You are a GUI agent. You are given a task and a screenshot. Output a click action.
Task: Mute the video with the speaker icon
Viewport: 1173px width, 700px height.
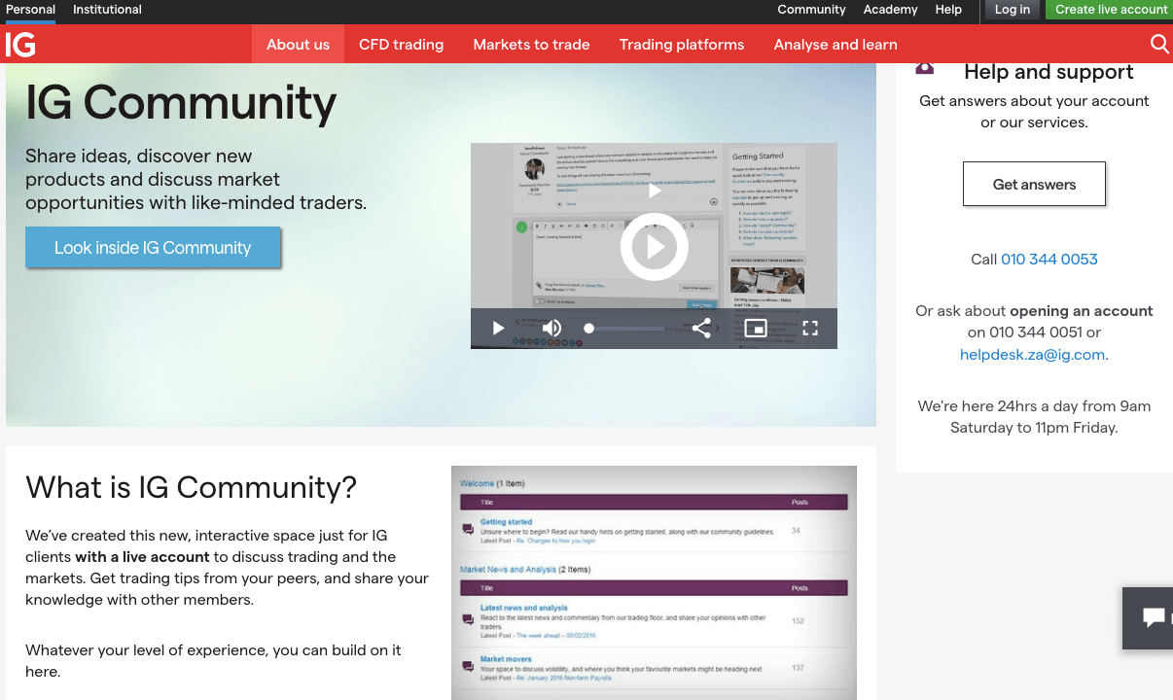point(551,329)
